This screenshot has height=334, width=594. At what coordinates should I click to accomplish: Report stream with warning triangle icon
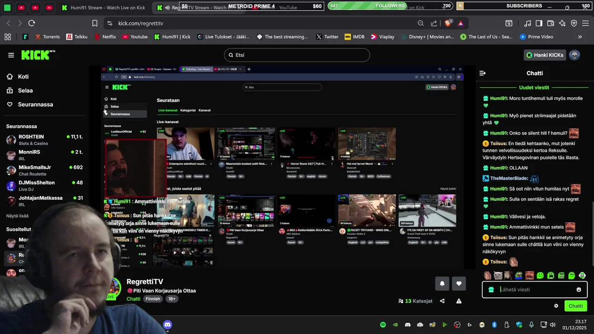pyautogui.click(x=459, y=301)
